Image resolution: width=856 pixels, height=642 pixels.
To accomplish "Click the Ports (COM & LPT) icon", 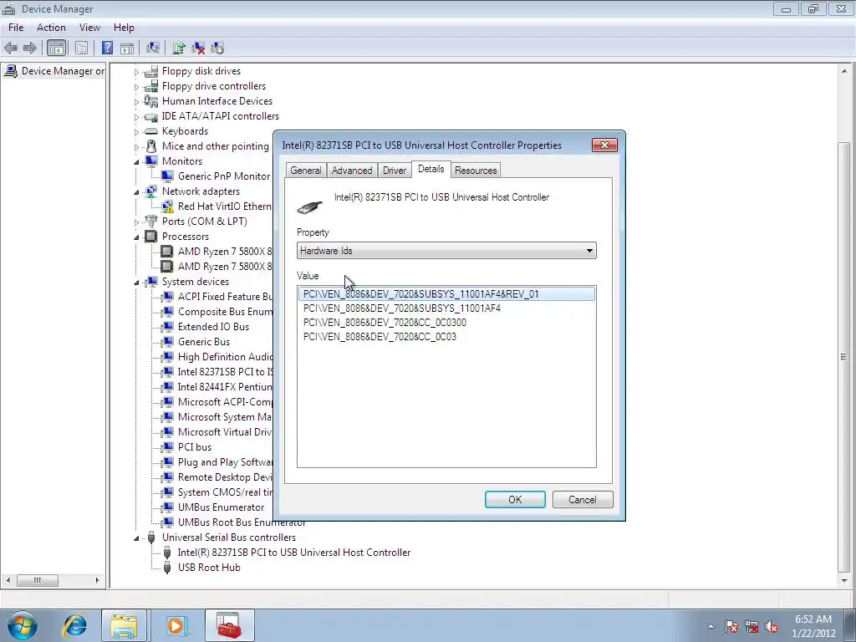I will tap(151, 221).
